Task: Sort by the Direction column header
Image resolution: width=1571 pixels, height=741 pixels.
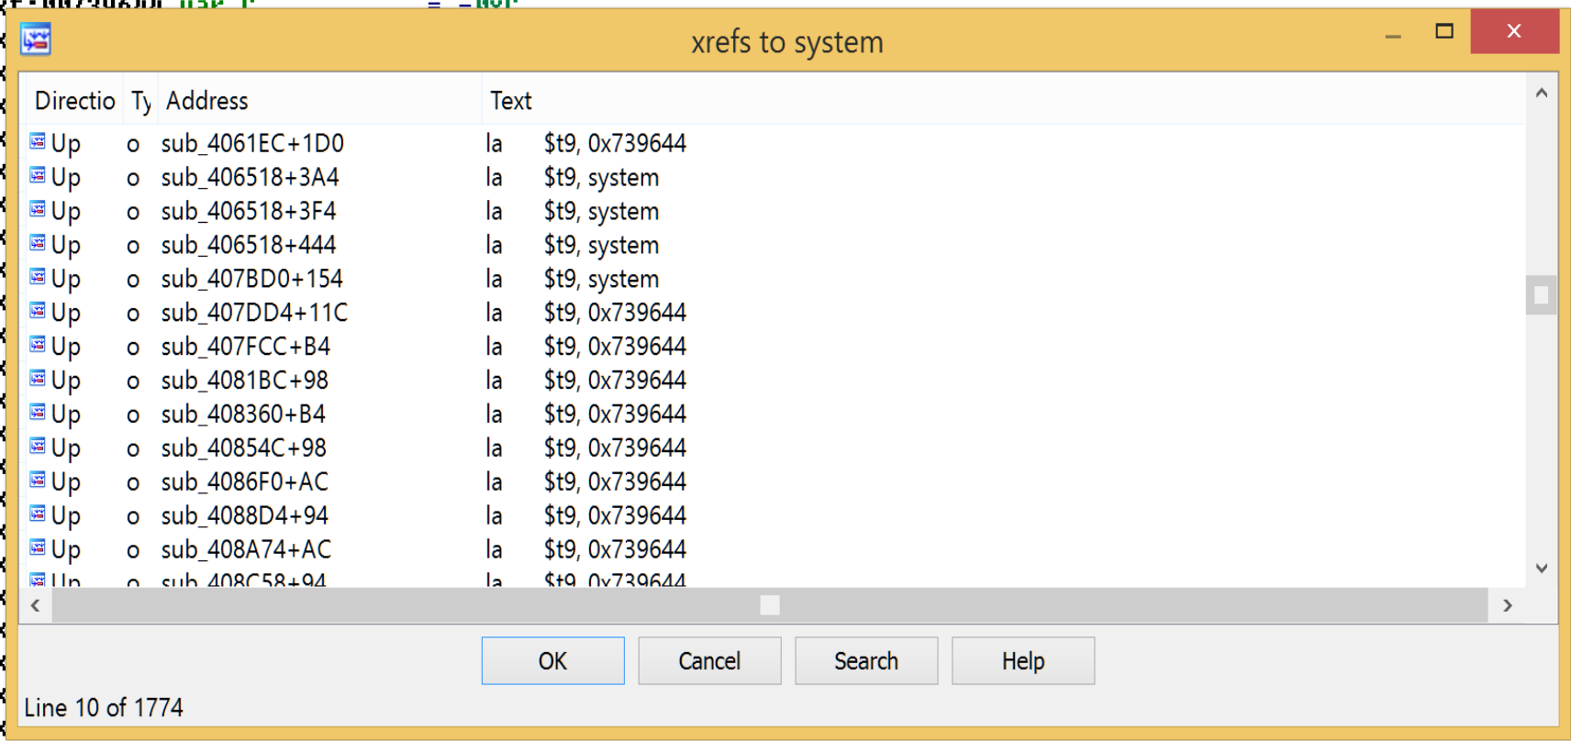Action: click(75, 100)
